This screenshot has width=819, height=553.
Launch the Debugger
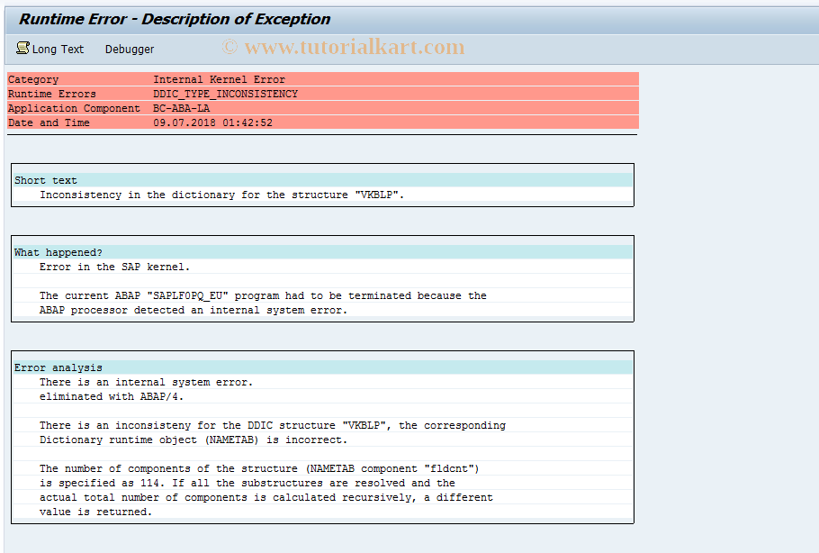[x=130, y=50]
